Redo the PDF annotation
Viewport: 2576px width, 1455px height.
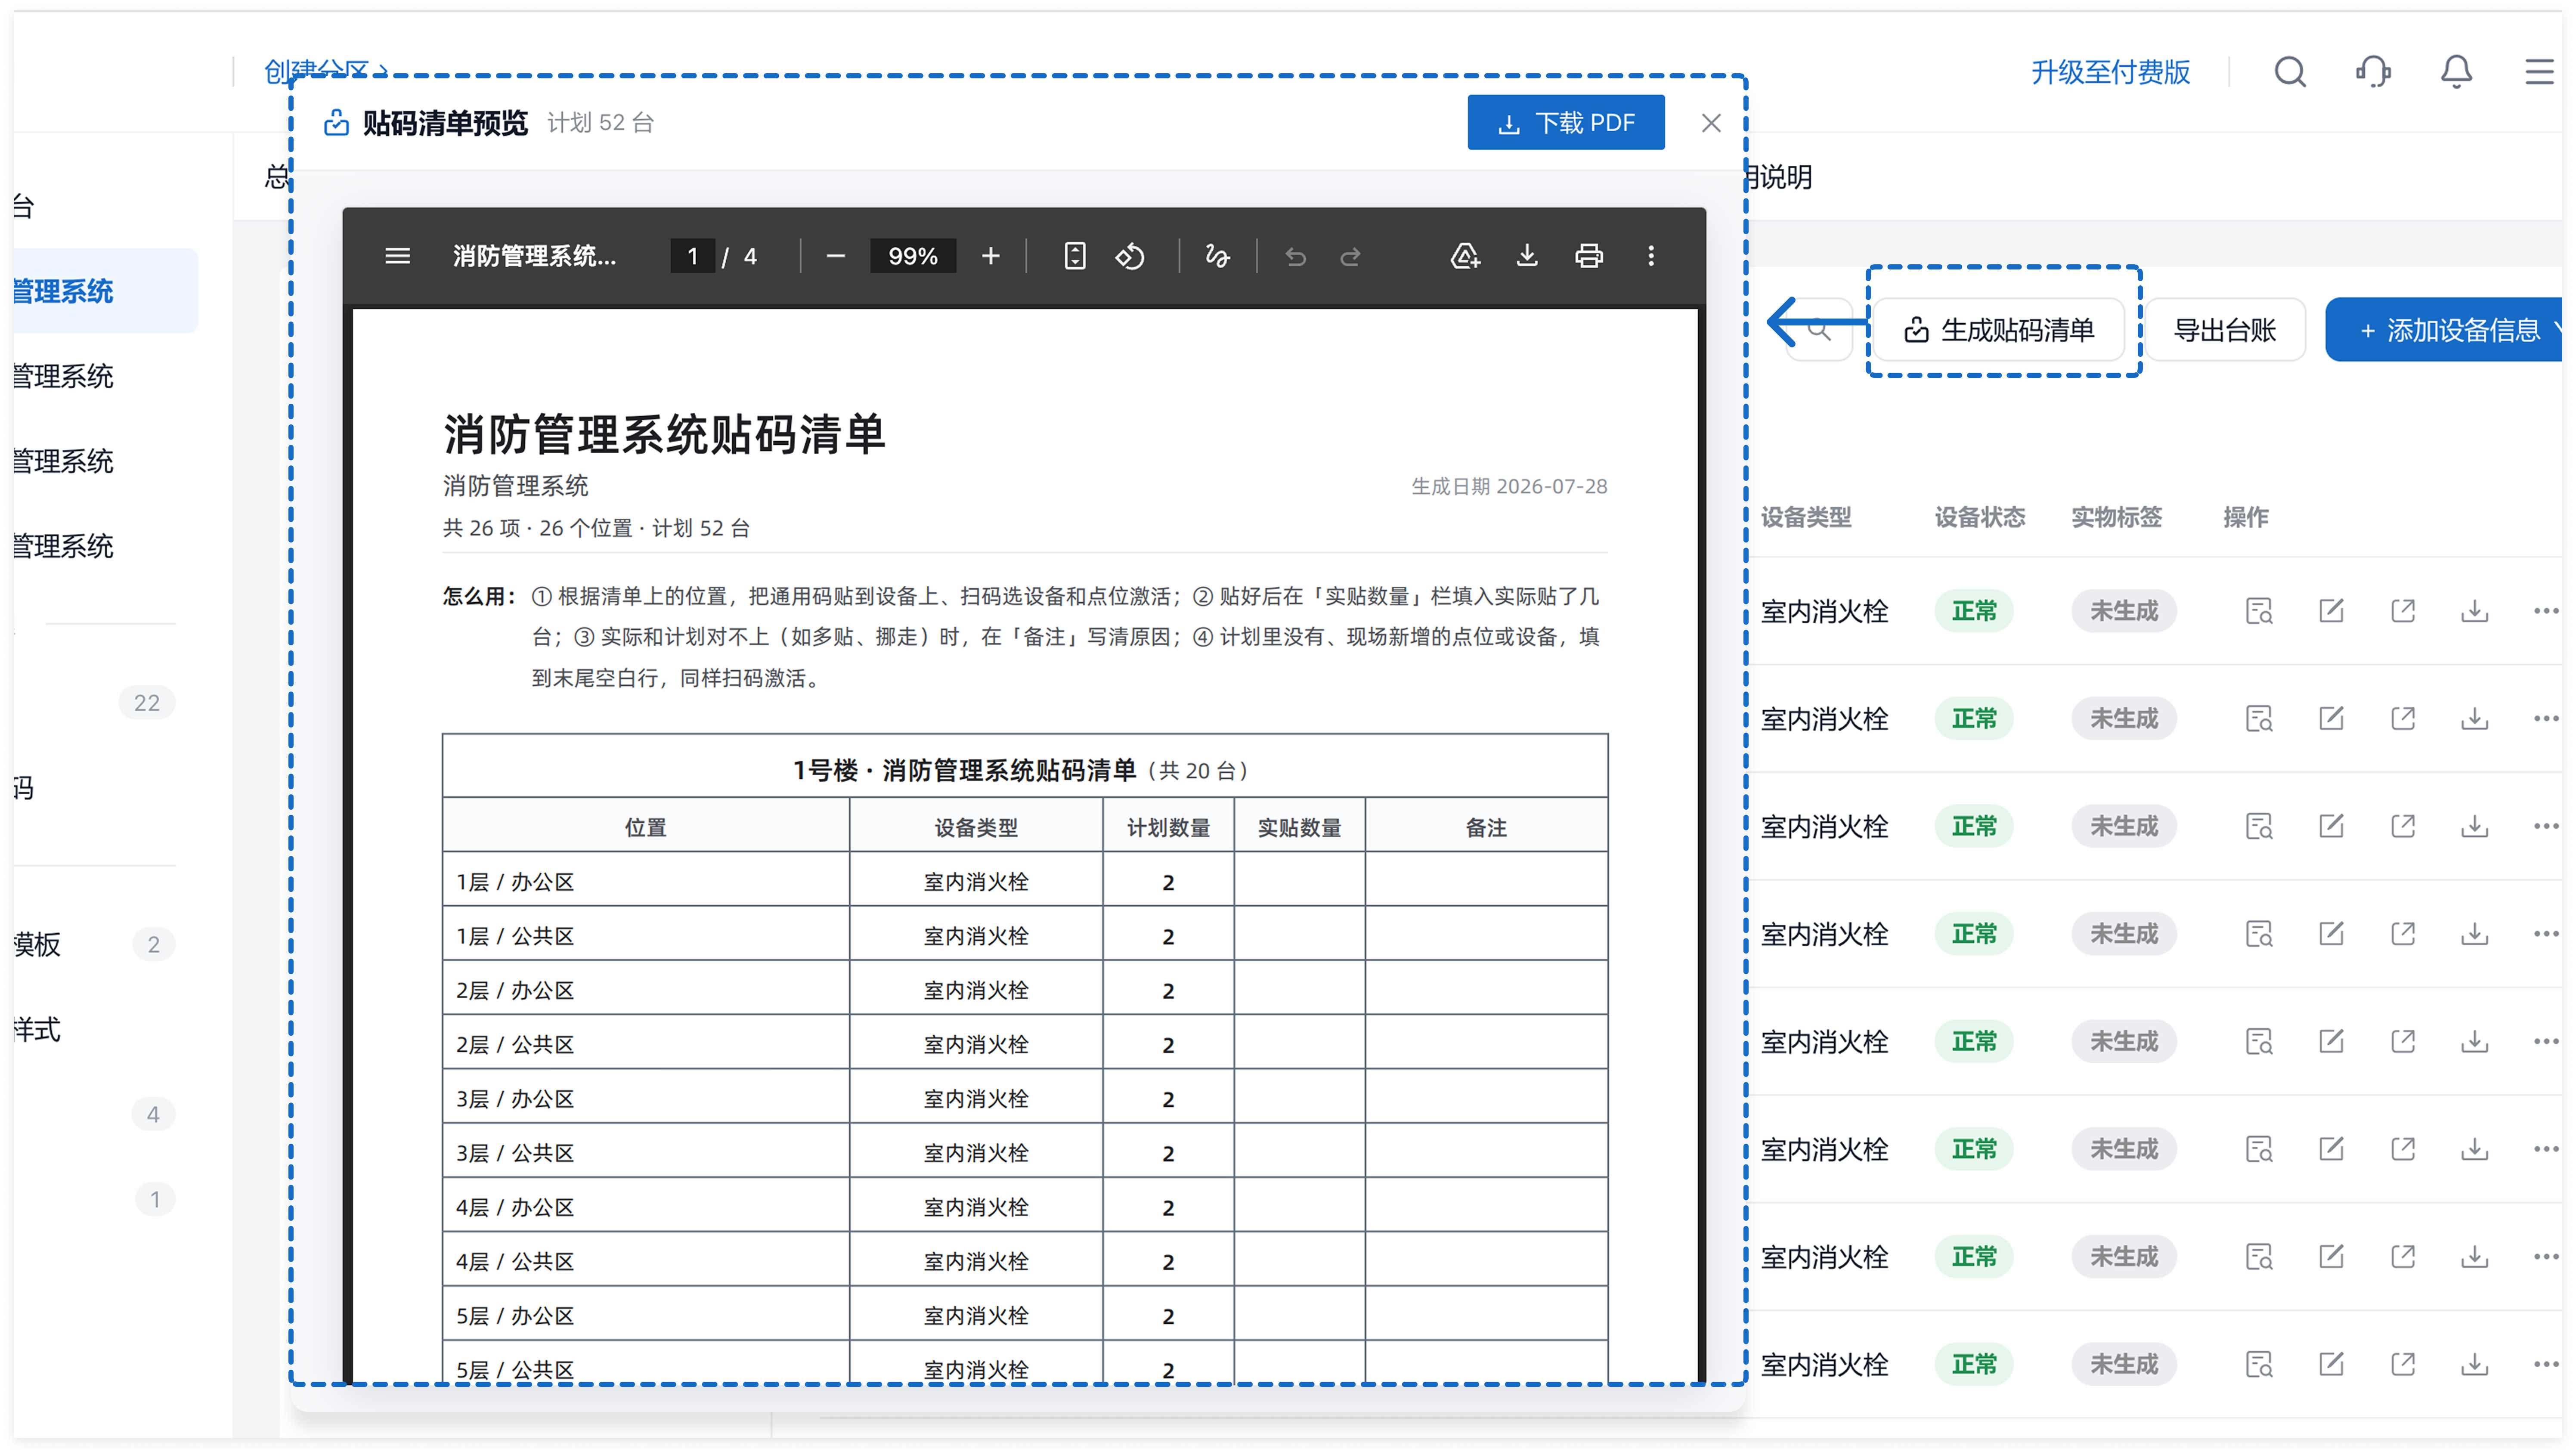pos(1350,257)
